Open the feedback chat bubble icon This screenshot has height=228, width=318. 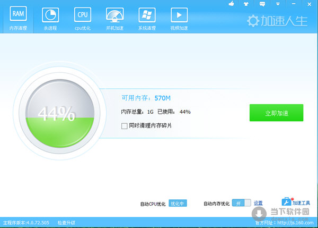tap(262, 4)
